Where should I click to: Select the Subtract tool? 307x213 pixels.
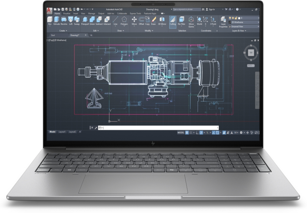click(x=99, y=20)
